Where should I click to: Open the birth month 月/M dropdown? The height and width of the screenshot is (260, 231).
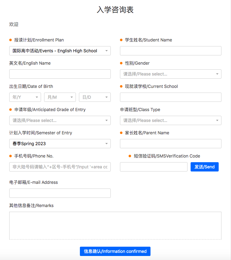[x=60, y=97]
